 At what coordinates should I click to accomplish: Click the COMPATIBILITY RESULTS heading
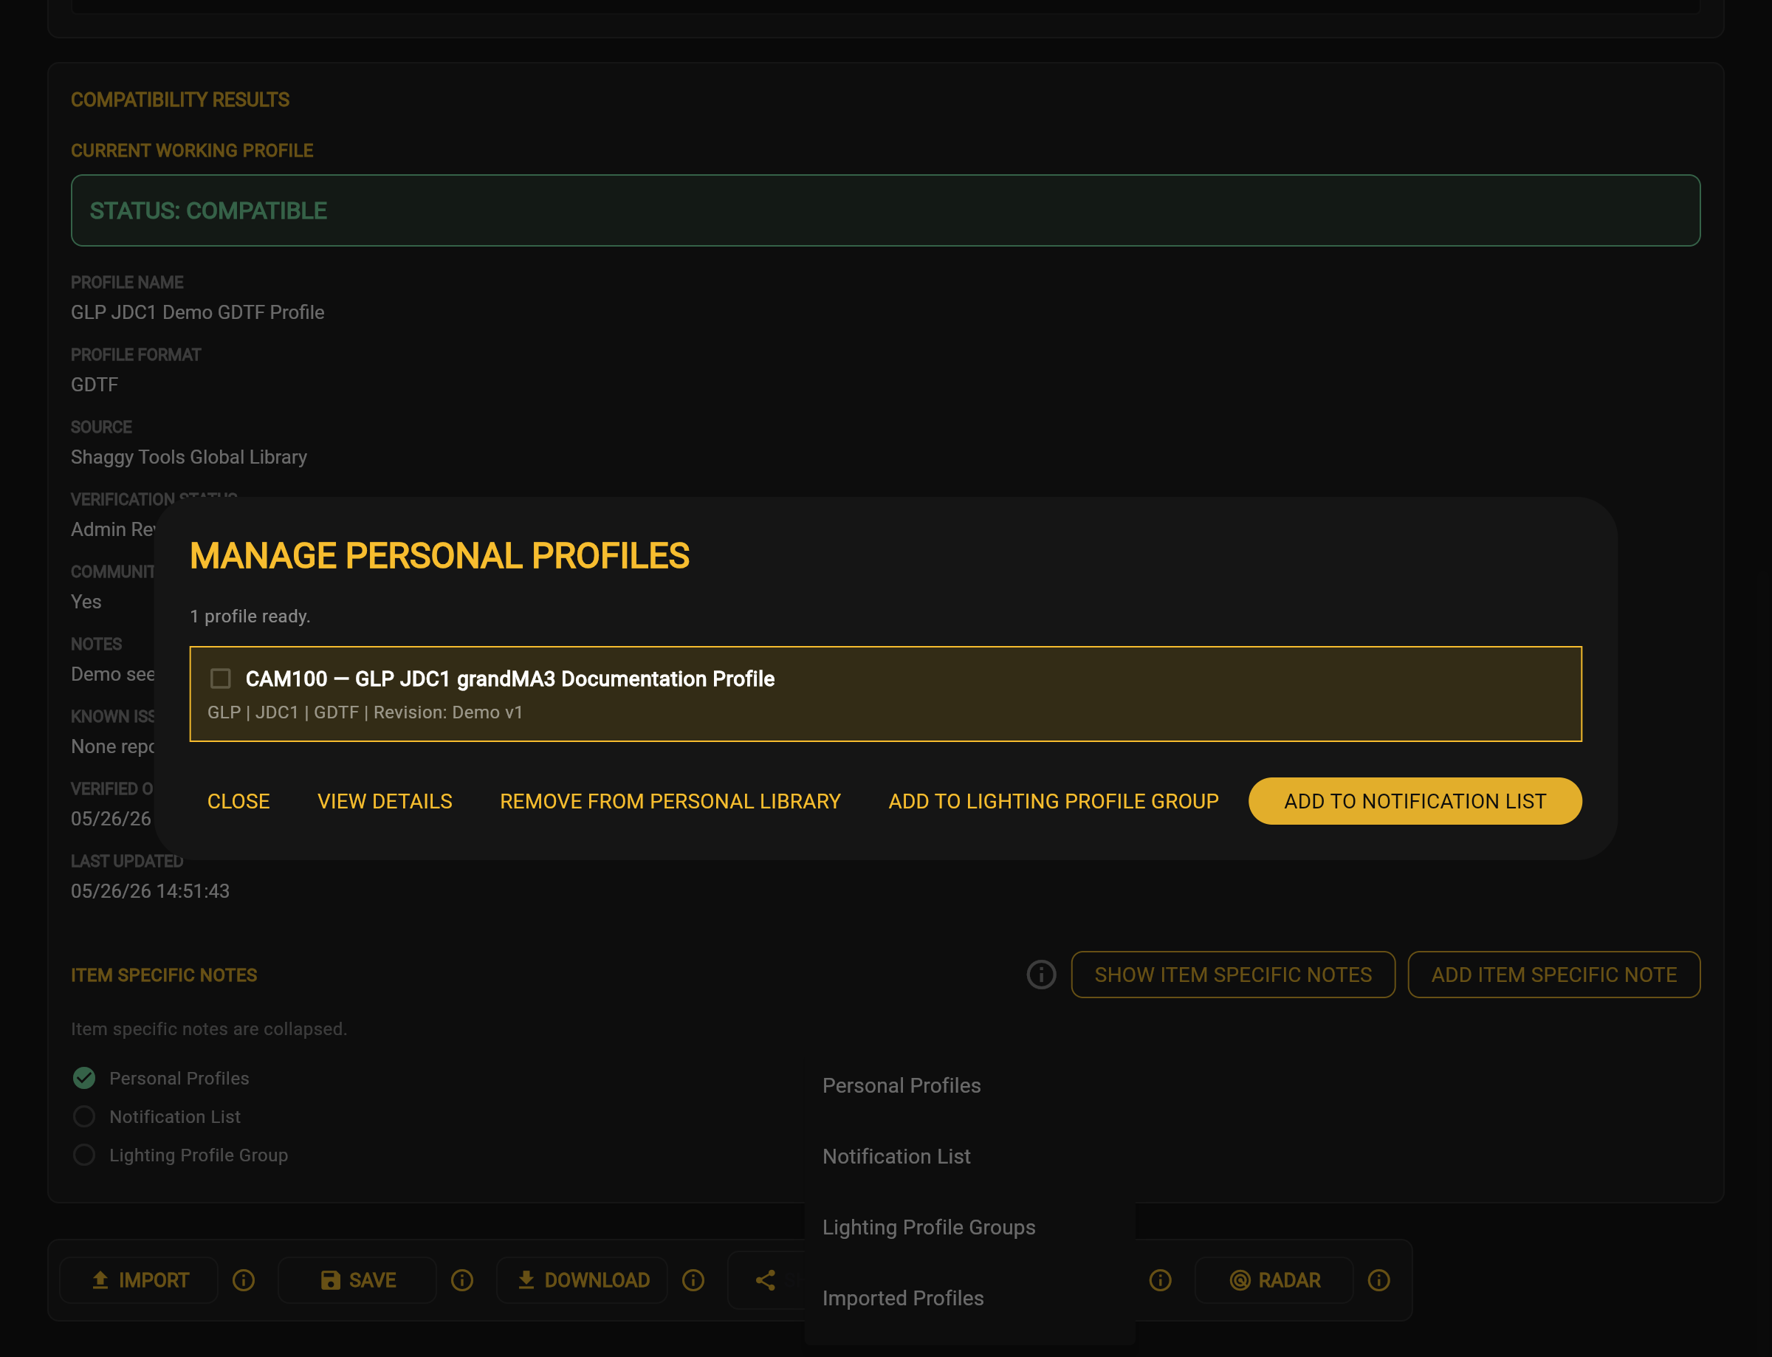pyautogui.click(x=180, y=100)
